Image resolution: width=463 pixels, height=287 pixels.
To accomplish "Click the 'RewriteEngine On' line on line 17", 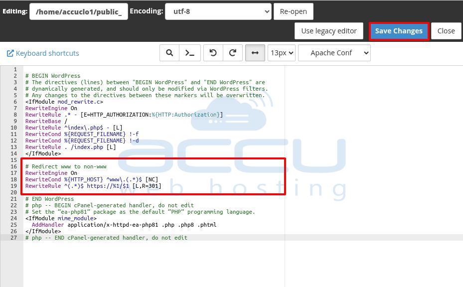I will click(51, 173).
